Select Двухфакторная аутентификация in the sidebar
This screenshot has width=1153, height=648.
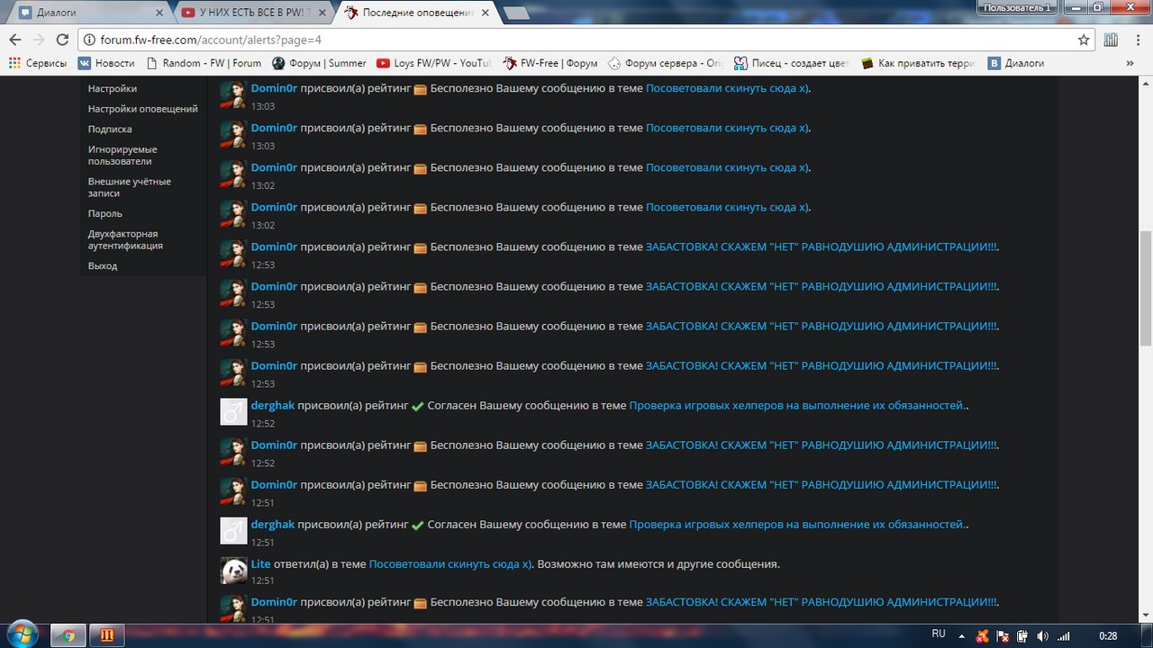click(125, 239)
